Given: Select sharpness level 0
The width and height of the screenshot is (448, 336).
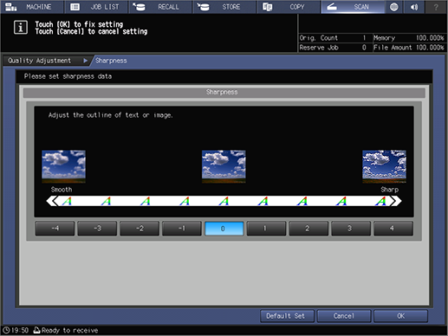Looking at the screenshot, I should pyautogui.click(x=224, y=229).
